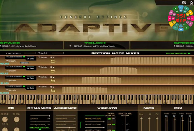
Task: Click the CELLOS section label
Action: 4,83
